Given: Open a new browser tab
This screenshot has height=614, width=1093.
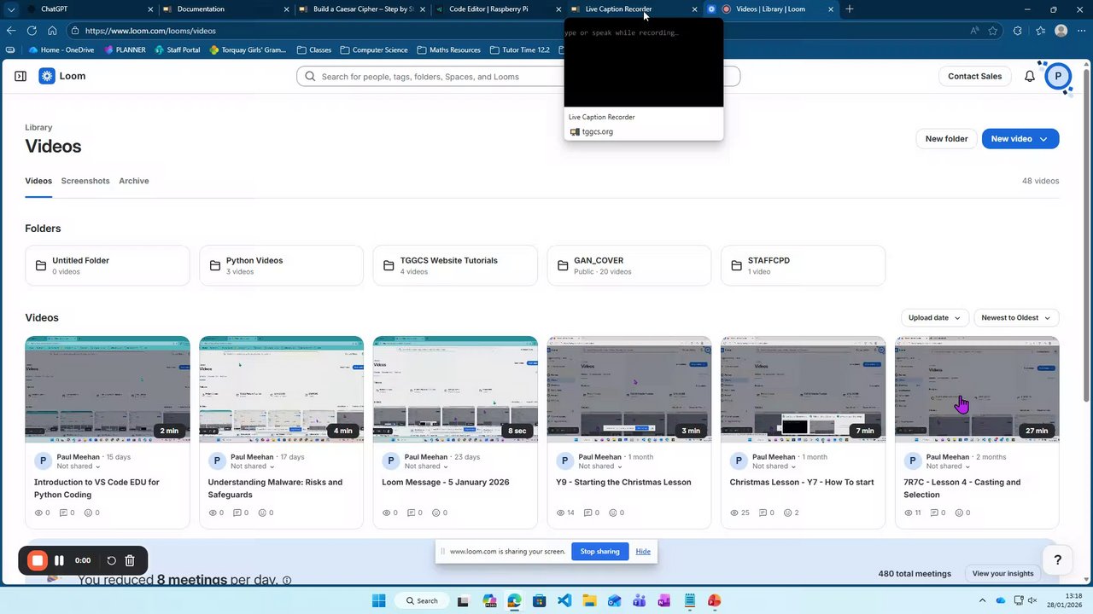Looking at the screenshot, I should pyautogui.click(x=850, y=9).
